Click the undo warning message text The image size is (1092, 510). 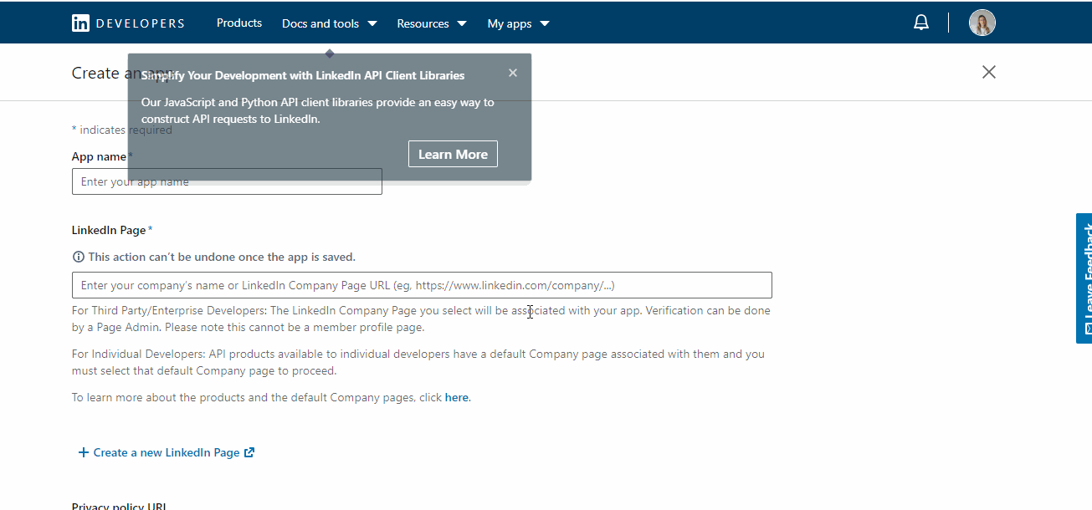[222, 257]
